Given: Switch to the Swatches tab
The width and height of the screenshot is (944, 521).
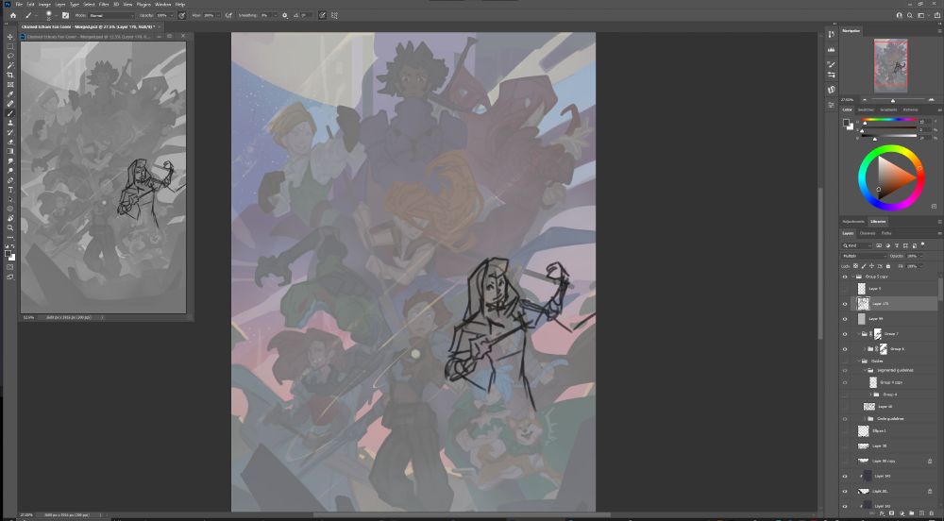Looking at the screenshot, I should pos(866,110).
